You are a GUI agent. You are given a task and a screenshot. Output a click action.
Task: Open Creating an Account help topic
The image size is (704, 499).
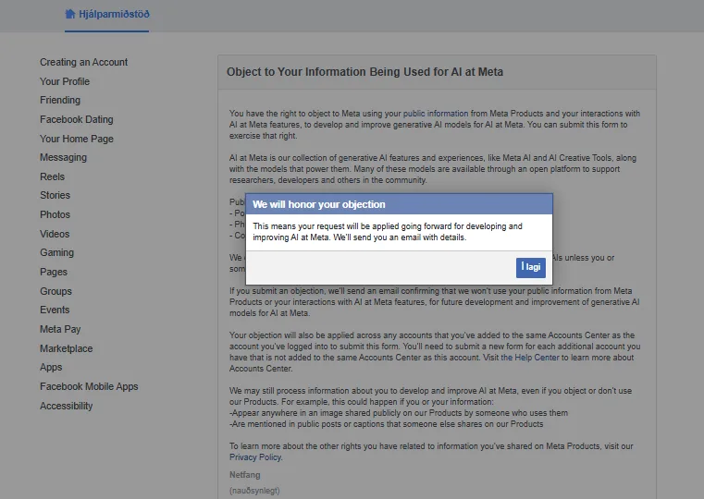point(83,62)
